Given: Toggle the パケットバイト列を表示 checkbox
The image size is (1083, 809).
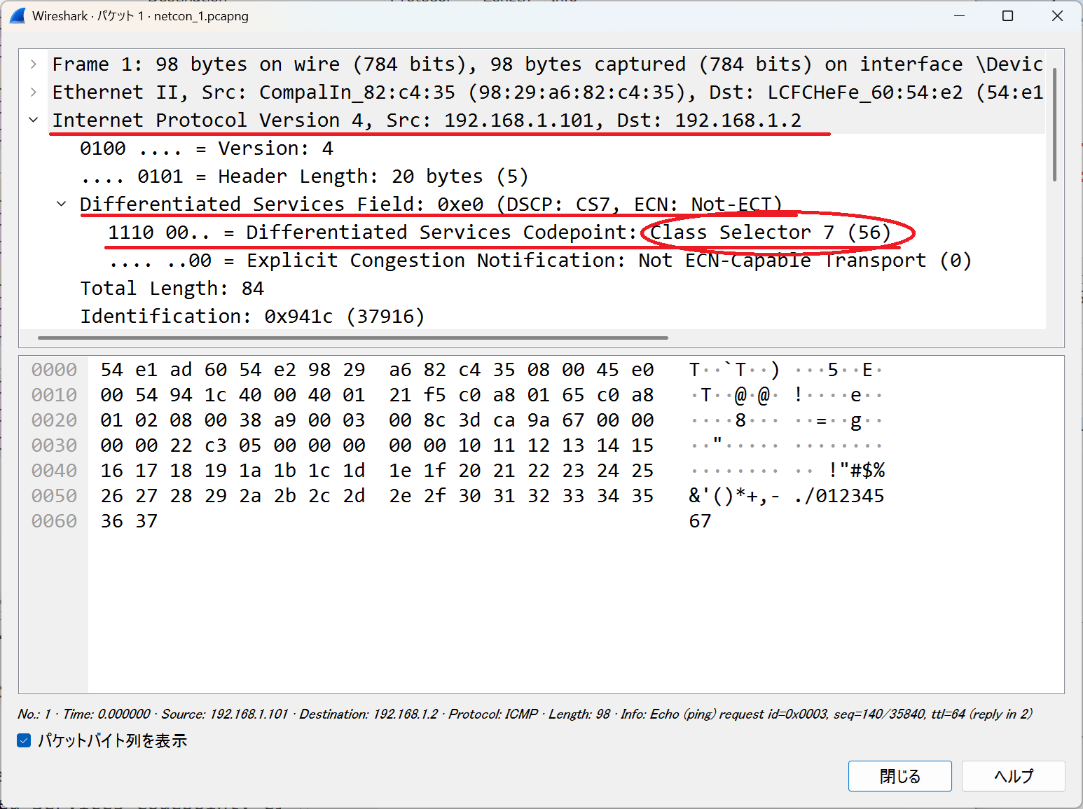Looking at the screenshot, I should click(24, 740).
